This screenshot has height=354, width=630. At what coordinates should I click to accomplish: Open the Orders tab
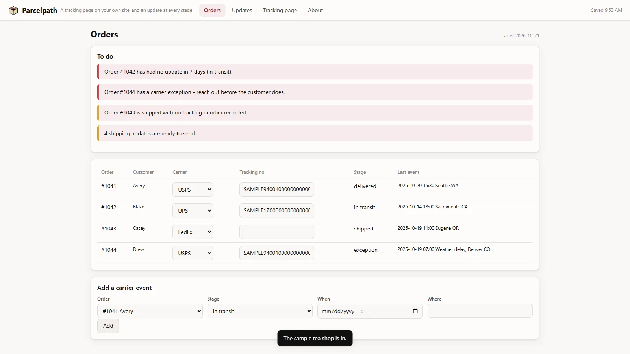point(212,10)
